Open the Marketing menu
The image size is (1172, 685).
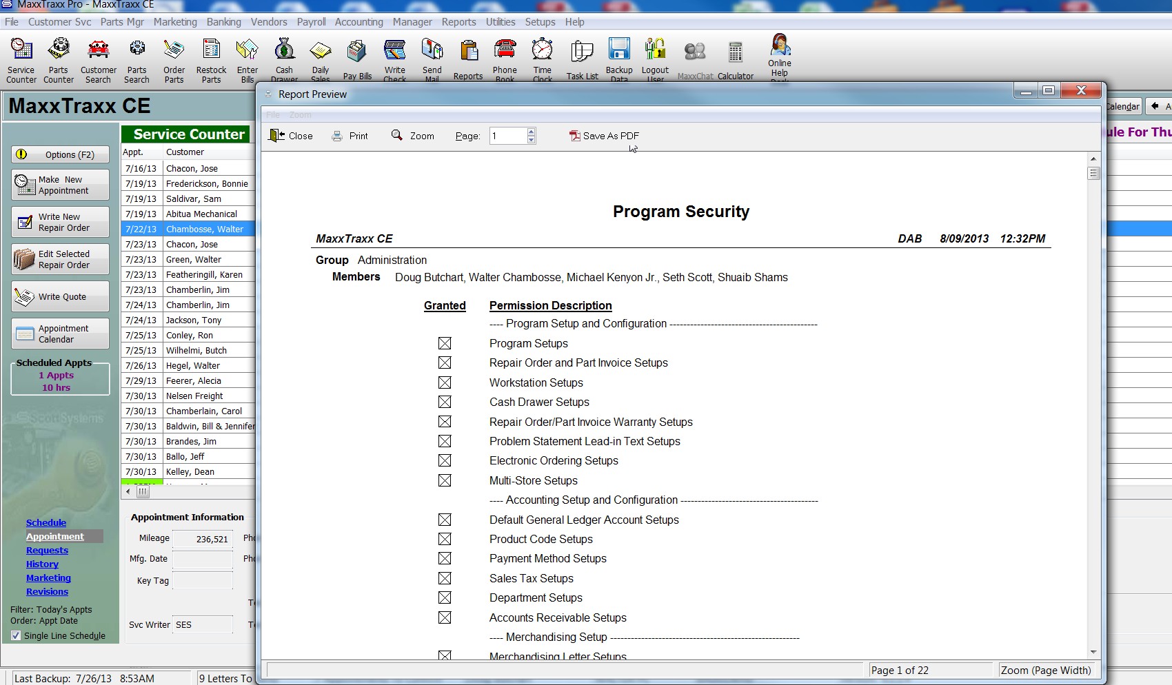coord(175,22)
